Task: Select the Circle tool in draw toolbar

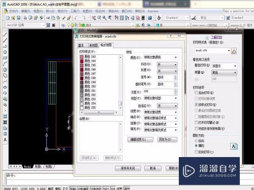Action: click(x=5, y=70)
